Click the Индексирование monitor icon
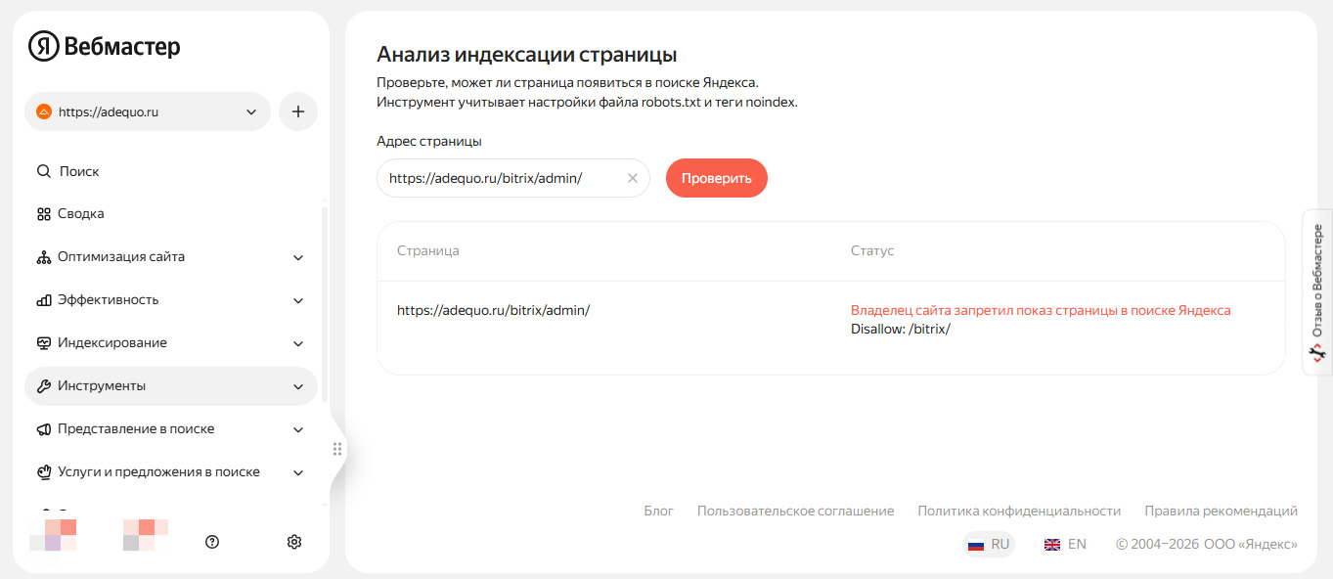Screen dimensions: 1333x579 pos(44,343)
